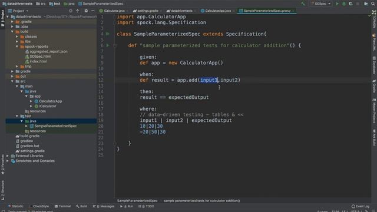Open the PlantUML side tool window
Image resolution: width=377 pixels, height=212 pixels.
click(374, 42)
